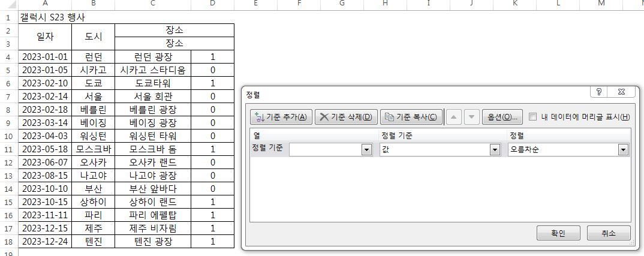Click the city cell 상하이
This screenshot has width=644, height=256.
click(x=93, y=202)
